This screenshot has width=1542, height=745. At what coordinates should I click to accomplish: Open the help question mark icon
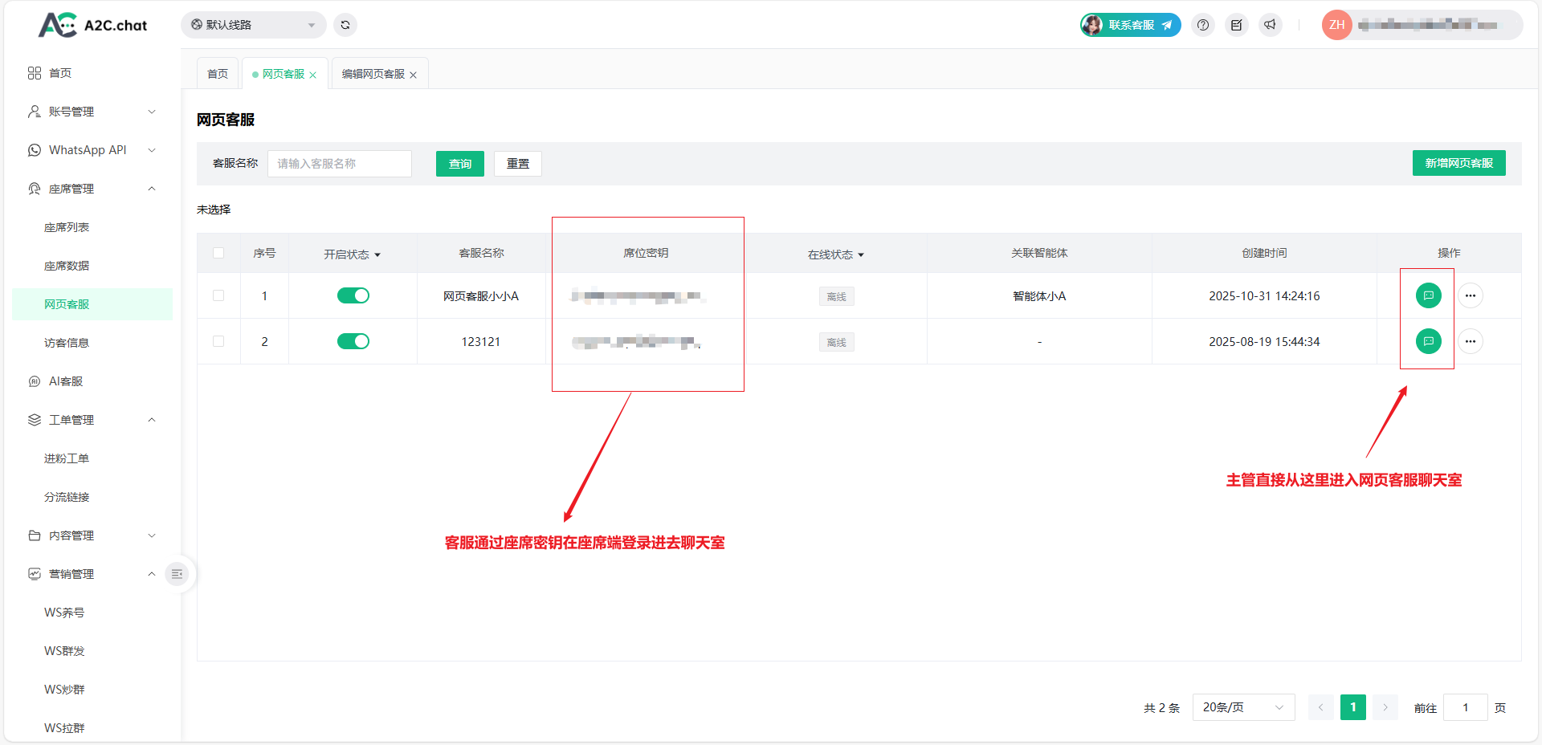click(x=1202, y=25)
